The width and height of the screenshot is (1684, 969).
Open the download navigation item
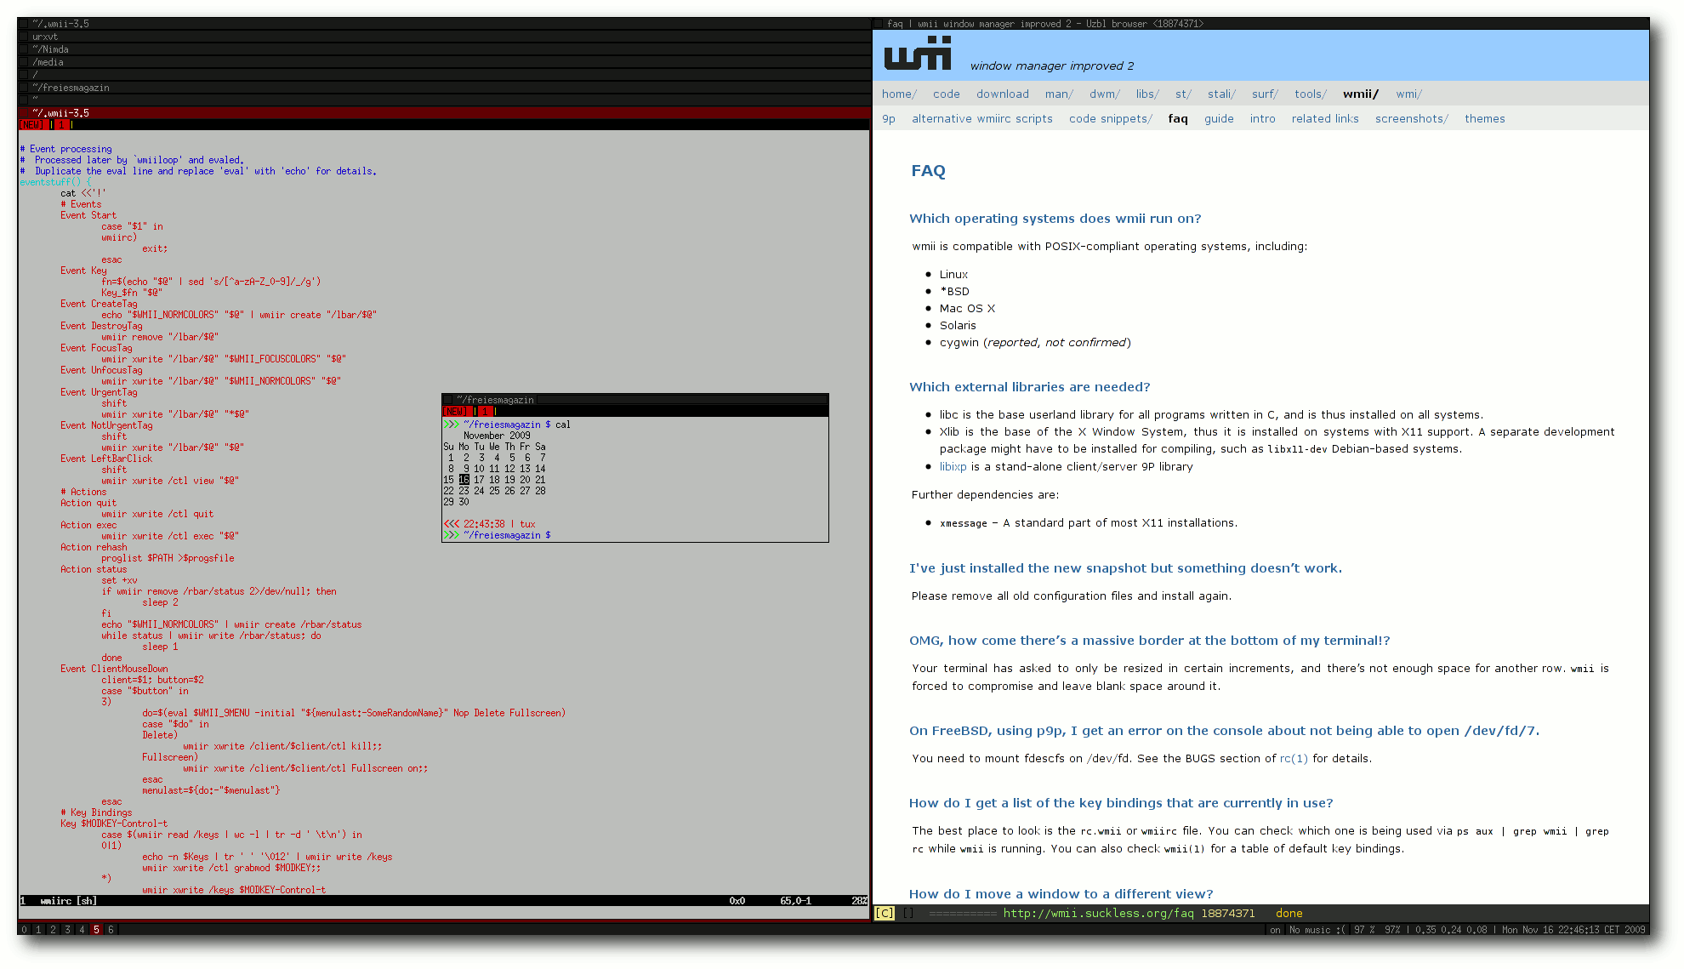pyautogui.click(x=1002, y=94)
